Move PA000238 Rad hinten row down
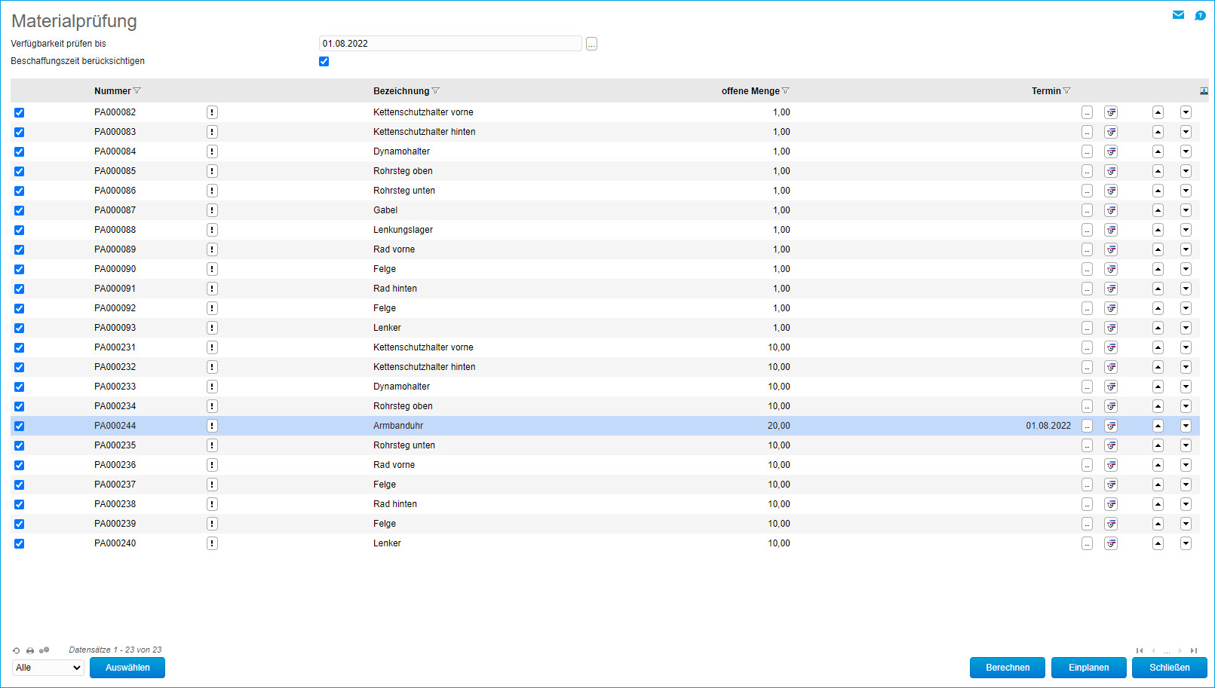The image size is (1215, 688). coord(1186,504)
